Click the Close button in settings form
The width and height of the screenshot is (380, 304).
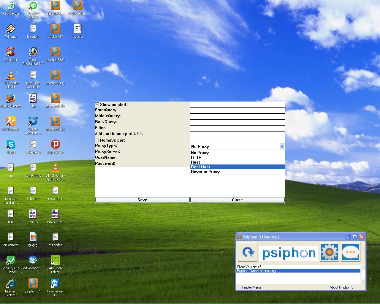click(237, 200)
